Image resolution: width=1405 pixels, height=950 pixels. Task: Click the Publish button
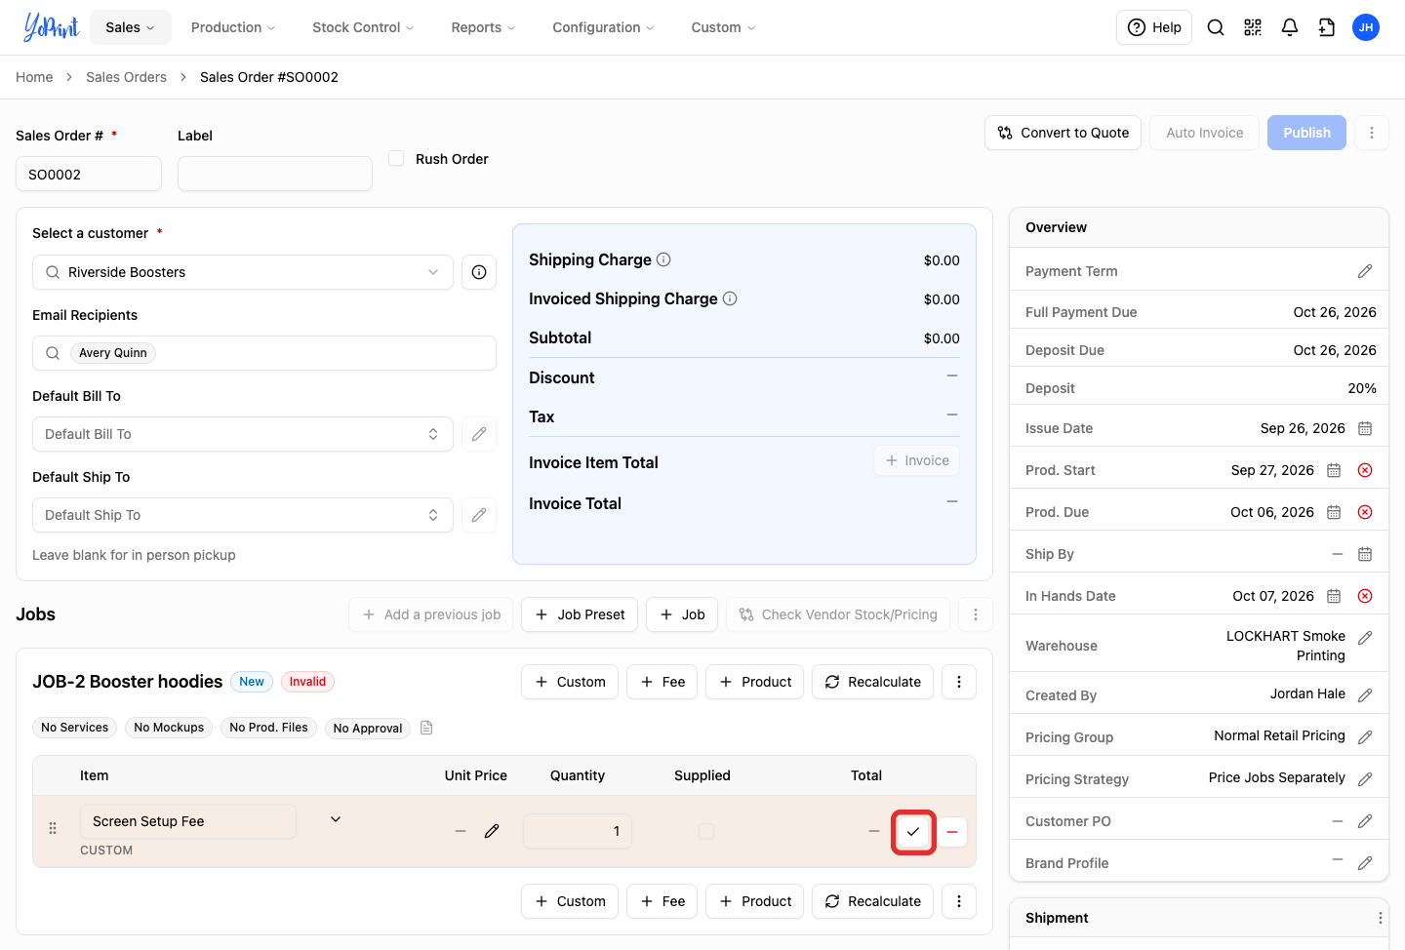[x=1306, y=133]
